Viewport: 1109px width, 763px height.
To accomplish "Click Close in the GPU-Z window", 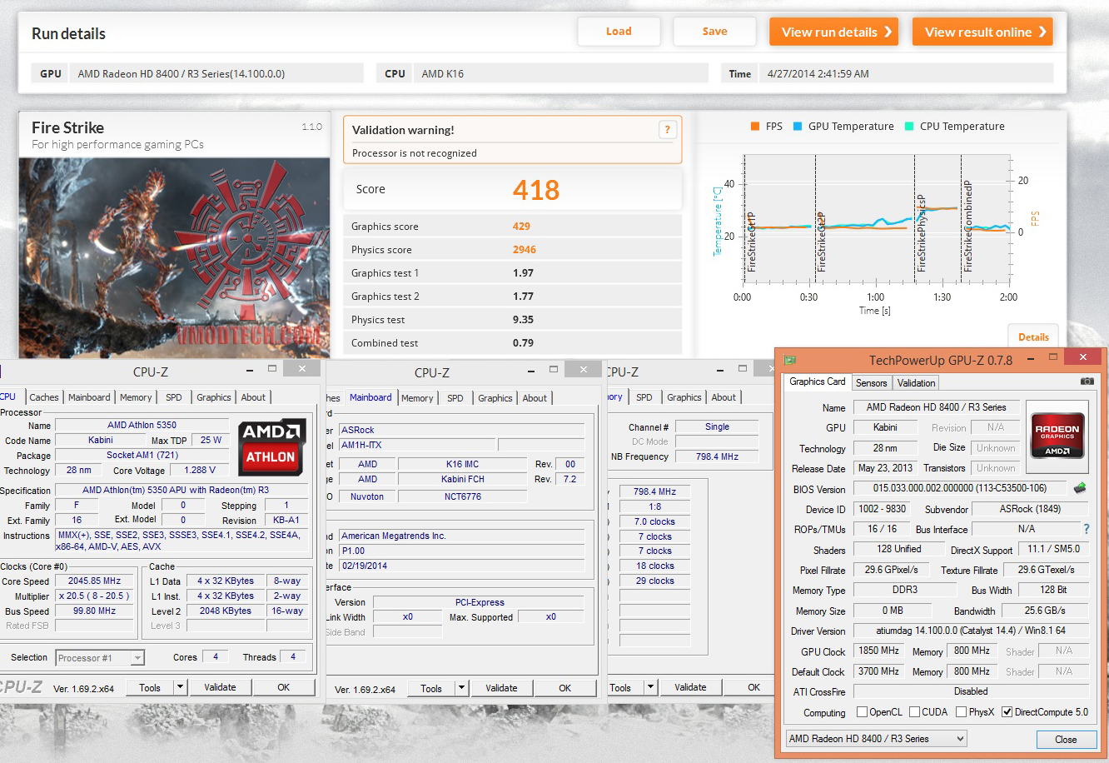I will point(1066,740).
